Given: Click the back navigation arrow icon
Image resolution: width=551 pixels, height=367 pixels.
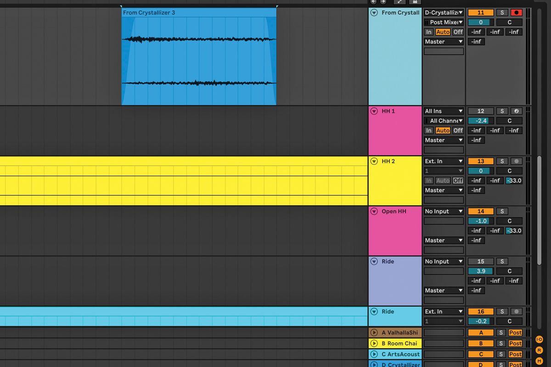Looking at the screenshot, I should click(373, 2).
